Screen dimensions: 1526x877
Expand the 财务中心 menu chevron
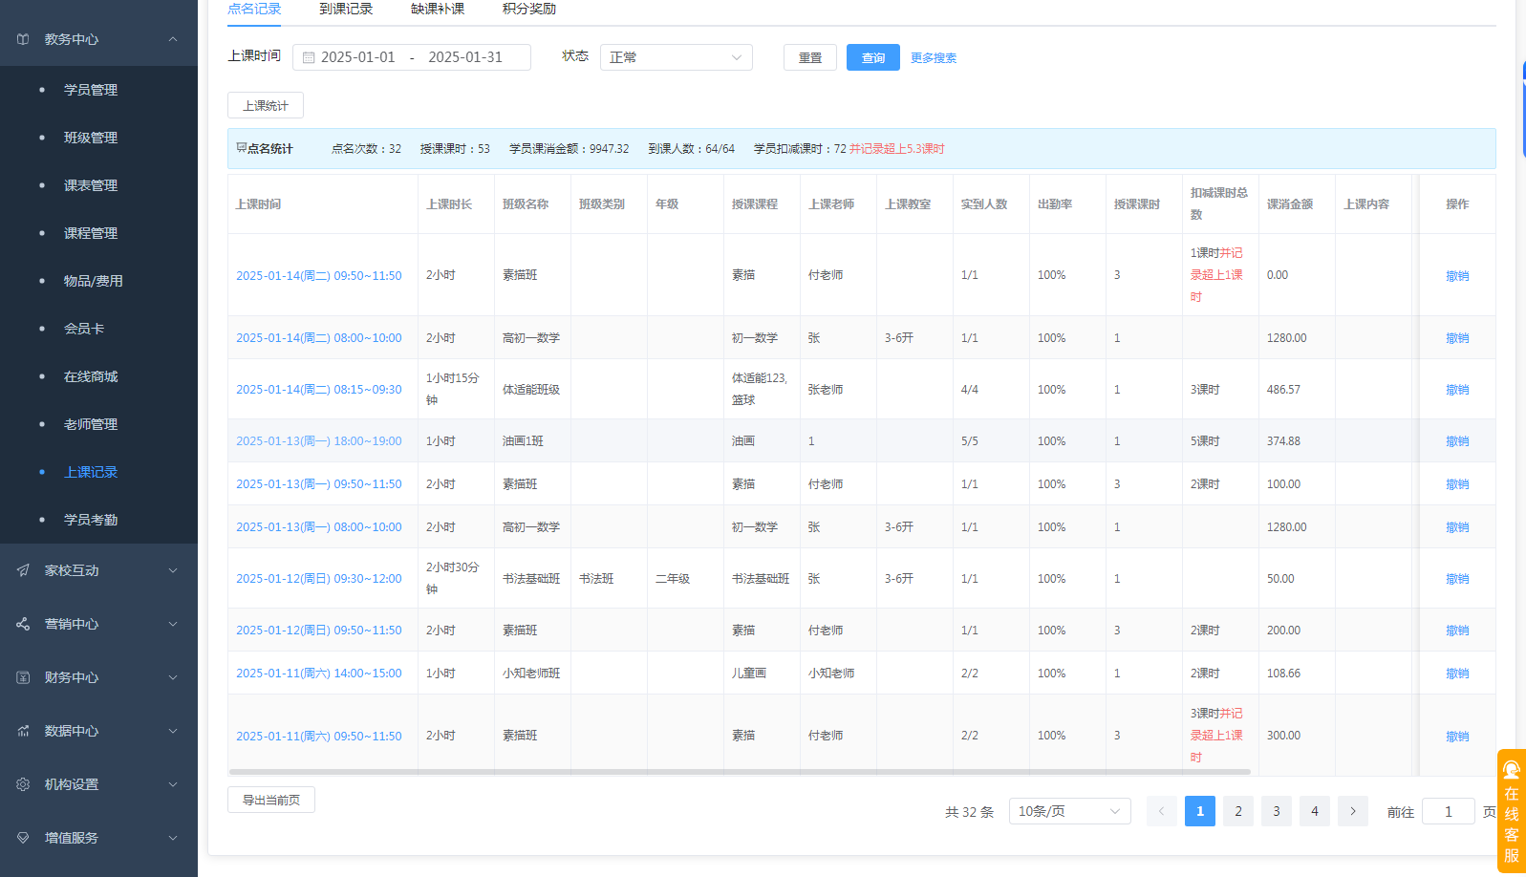pos(173,677)
